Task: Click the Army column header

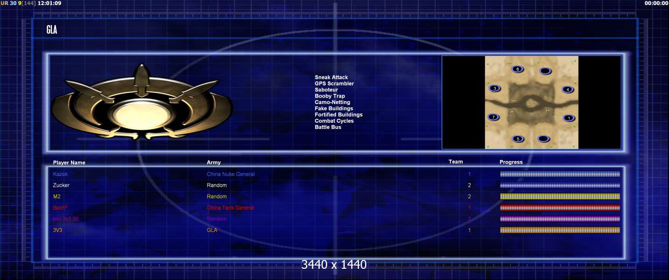Action: [214, 162]
